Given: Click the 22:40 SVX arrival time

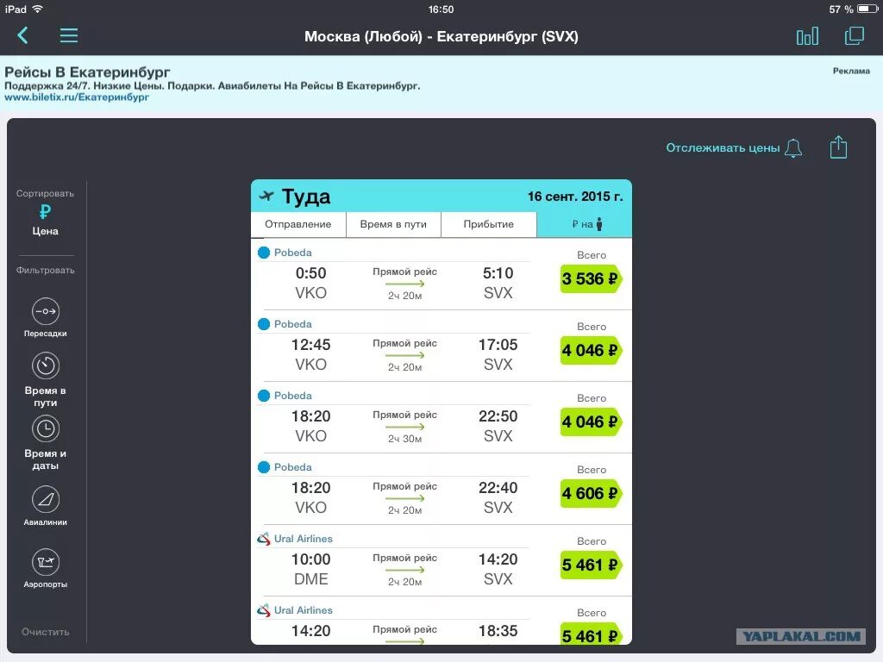Looking at the screenshot, I should (x=498, y=497).
